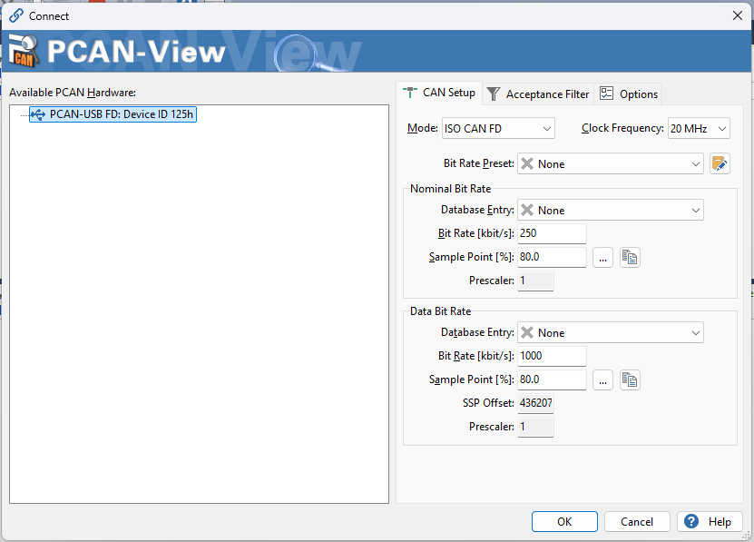Click the CAN Setup tab icon
This screenshot has height=542, width=754.
click(410, 93)
